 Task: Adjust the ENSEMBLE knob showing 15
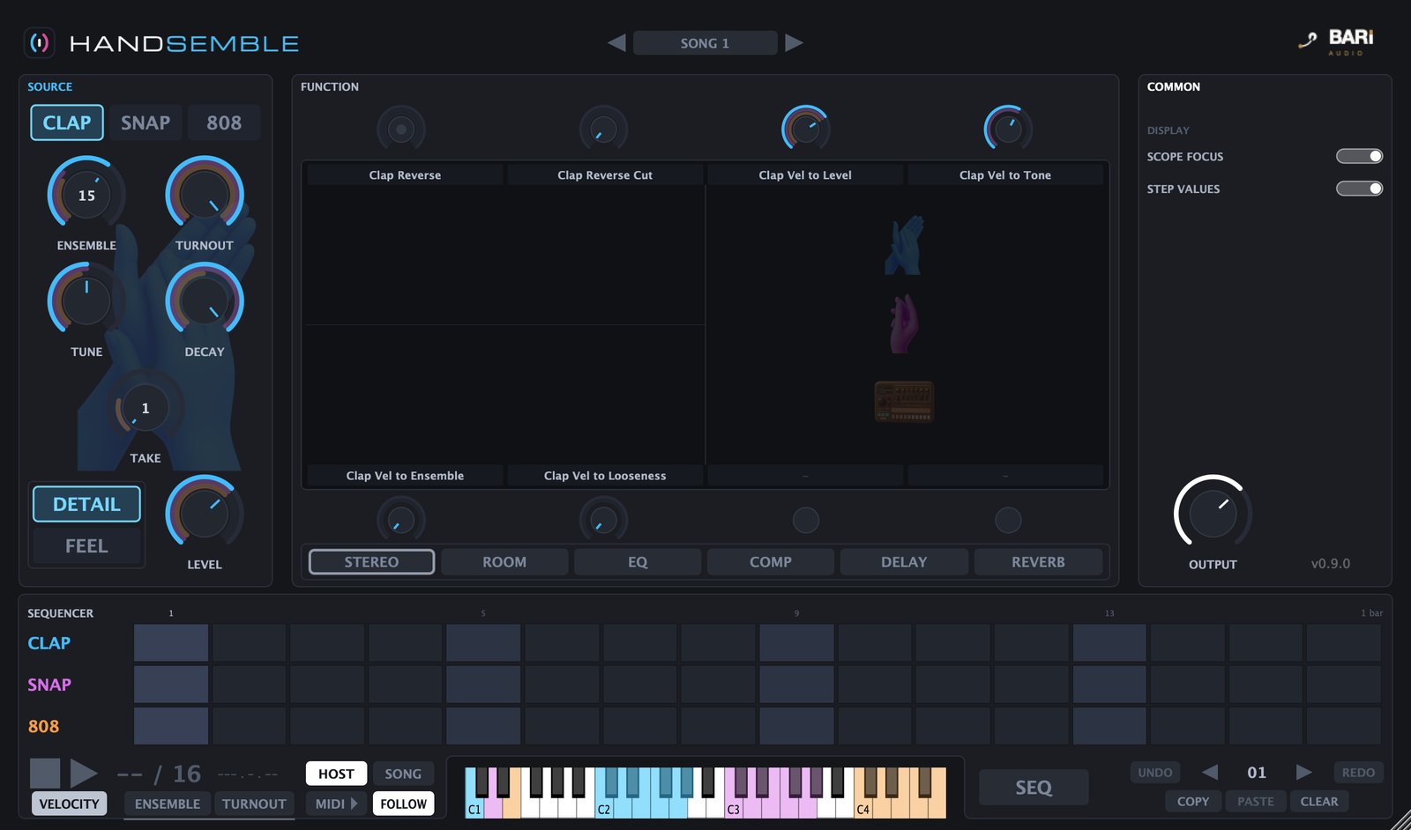point(86,196)
